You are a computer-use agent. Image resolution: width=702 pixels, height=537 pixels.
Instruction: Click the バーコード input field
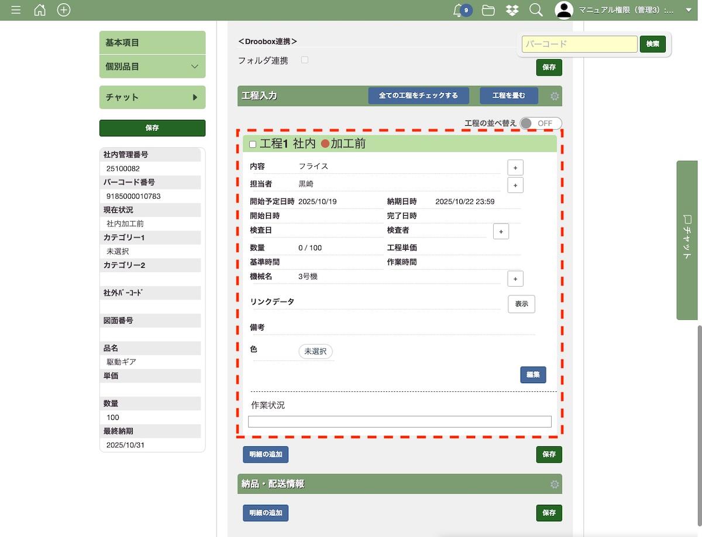579,44
